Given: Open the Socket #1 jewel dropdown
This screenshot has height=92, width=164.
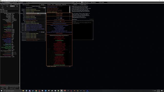Looking at the screenshot, I should point(36,33).
